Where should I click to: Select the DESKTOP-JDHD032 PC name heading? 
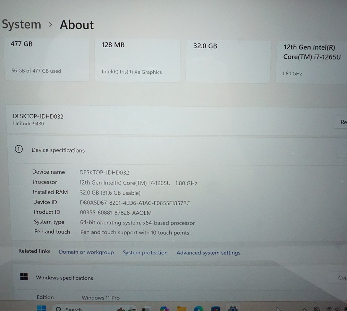coord(38,116)
